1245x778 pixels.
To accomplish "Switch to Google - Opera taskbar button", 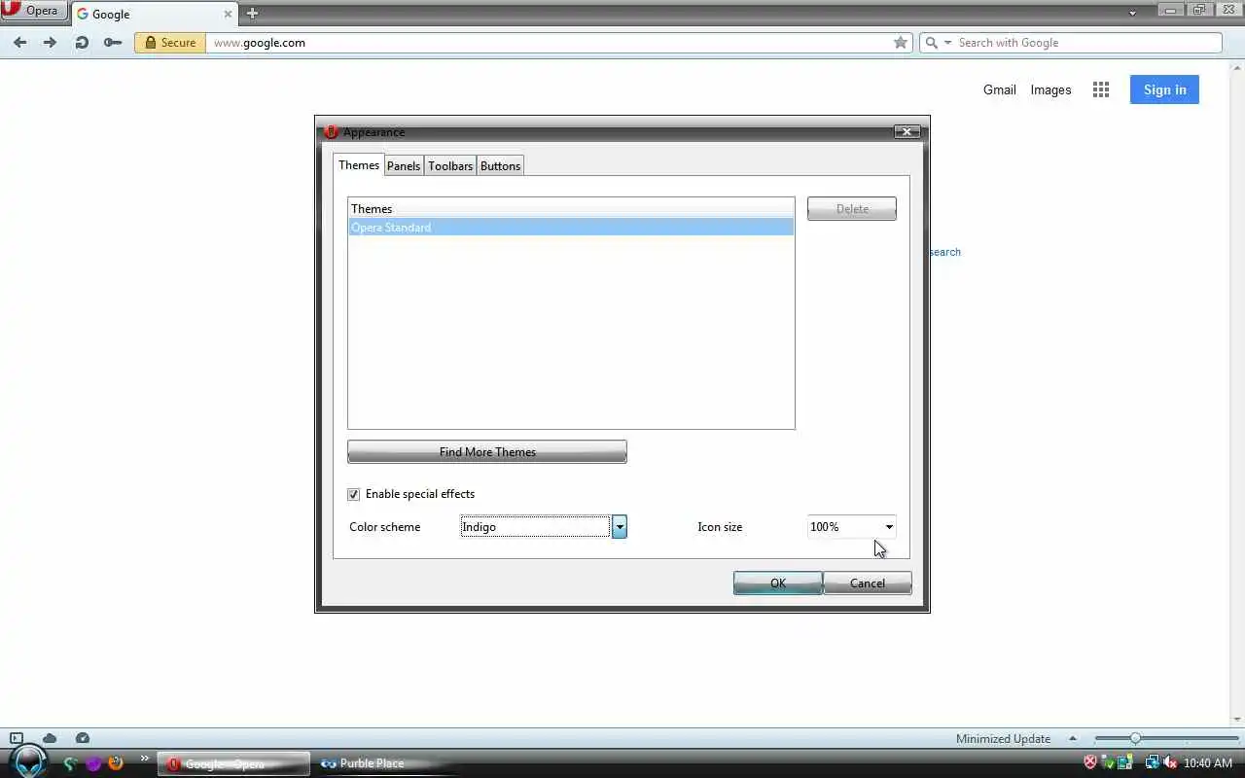I will click(x=233, y=763).
